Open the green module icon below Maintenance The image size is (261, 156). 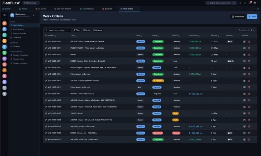(5, 53)
